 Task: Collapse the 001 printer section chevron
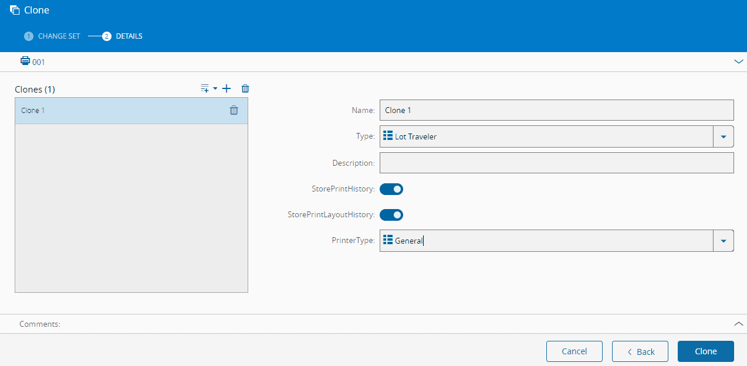pyautogui.click(x=739, y=61)
